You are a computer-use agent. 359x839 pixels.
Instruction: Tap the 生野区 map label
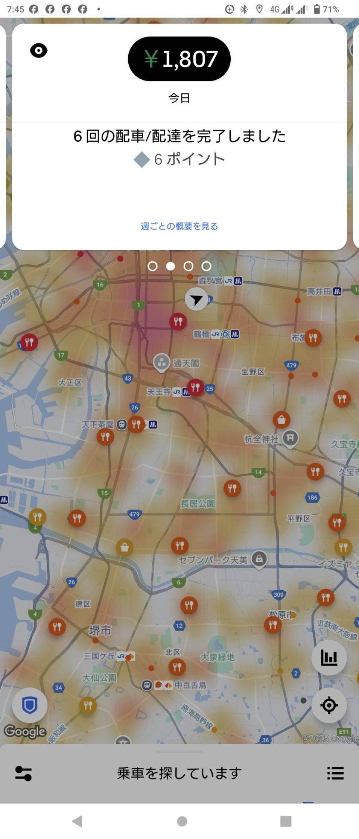[x=253, y=372]
